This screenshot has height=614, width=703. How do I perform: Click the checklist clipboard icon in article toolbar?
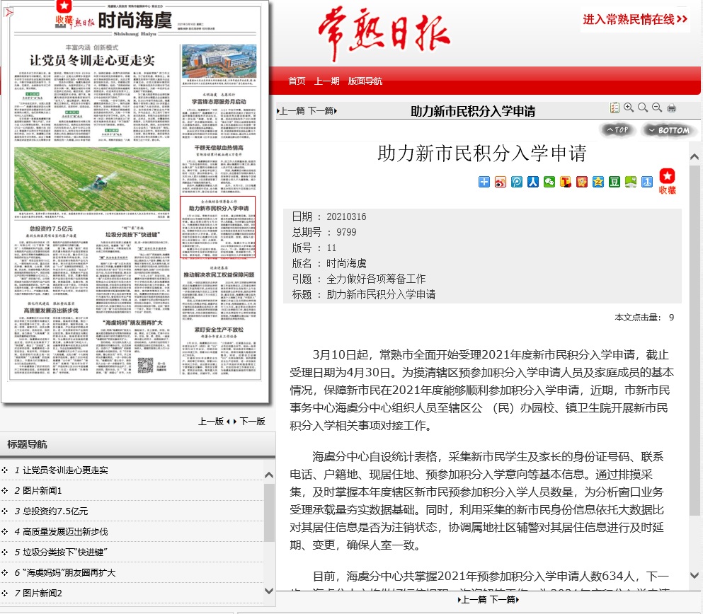pos(615,108)
